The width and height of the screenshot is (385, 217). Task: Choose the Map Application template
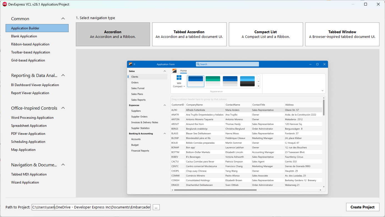[23, 150]
